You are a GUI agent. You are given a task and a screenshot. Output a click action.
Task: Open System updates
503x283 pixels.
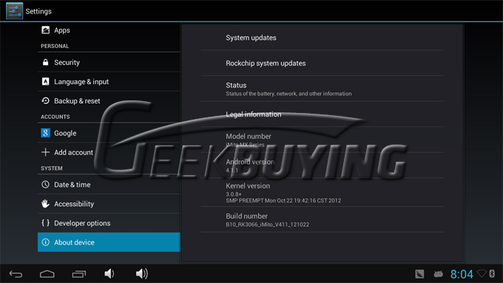tap(322, 38)
